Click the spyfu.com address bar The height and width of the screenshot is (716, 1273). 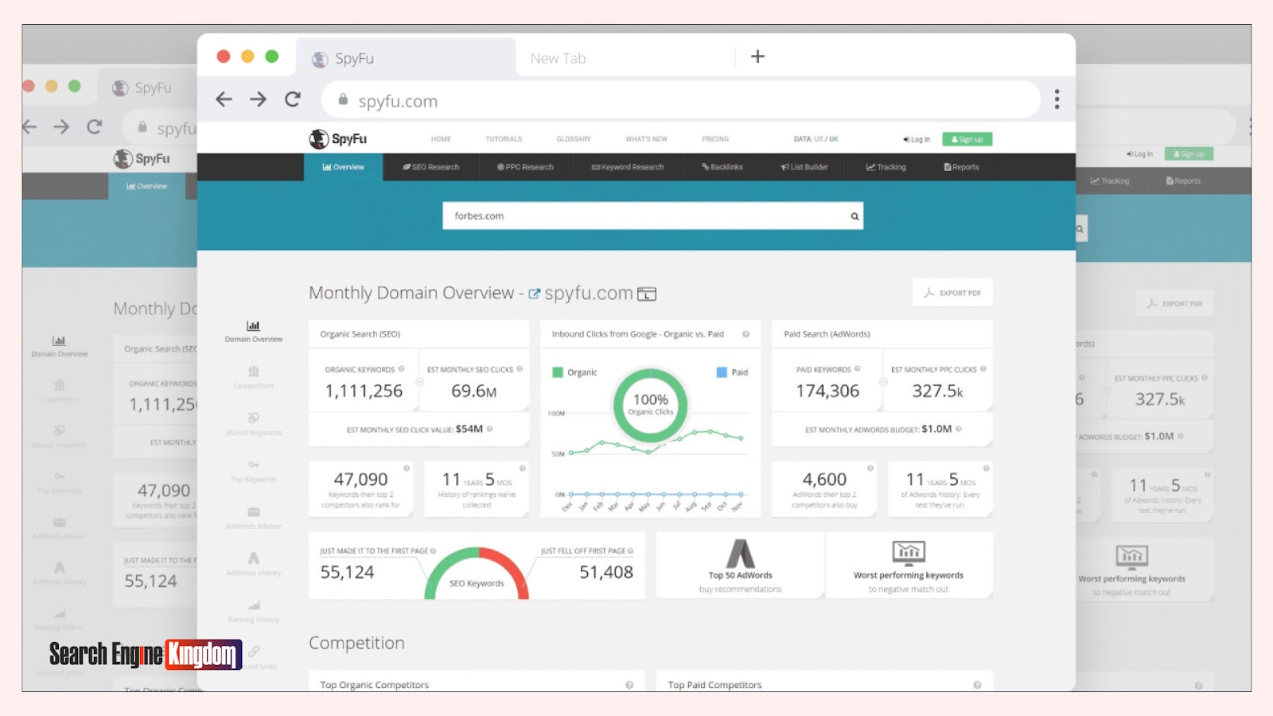680,100
